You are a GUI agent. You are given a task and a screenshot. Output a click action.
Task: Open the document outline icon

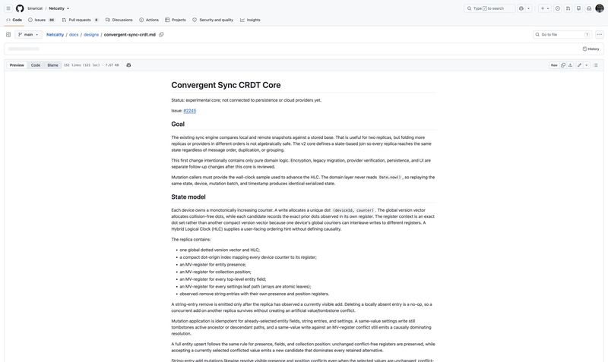coord(596,65)
